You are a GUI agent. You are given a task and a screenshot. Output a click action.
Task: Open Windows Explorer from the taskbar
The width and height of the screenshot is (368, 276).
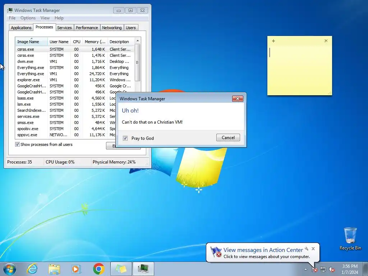(x=54, y=269)
